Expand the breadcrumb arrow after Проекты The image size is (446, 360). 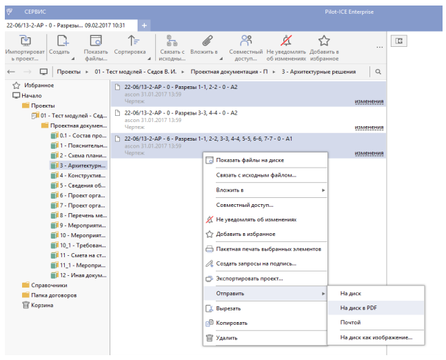coord(87,72)
